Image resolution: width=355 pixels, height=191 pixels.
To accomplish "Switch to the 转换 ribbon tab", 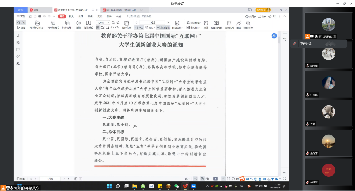I will (x=119, y=16).
